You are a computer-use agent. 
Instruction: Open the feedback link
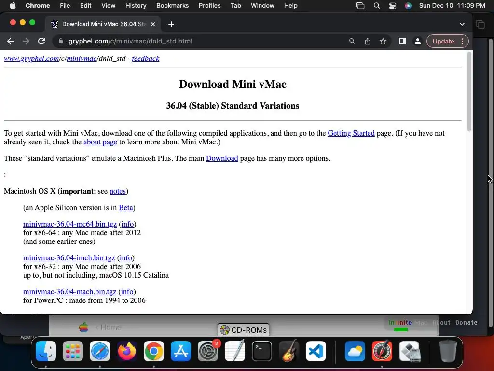point(146,58)
